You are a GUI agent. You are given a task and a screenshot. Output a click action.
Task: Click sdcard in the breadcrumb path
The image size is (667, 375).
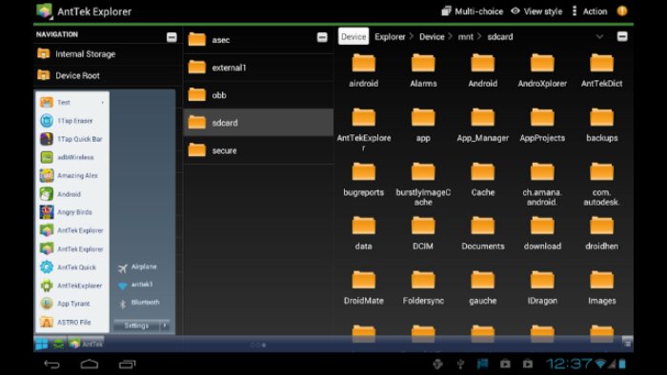tap(500, 37)
